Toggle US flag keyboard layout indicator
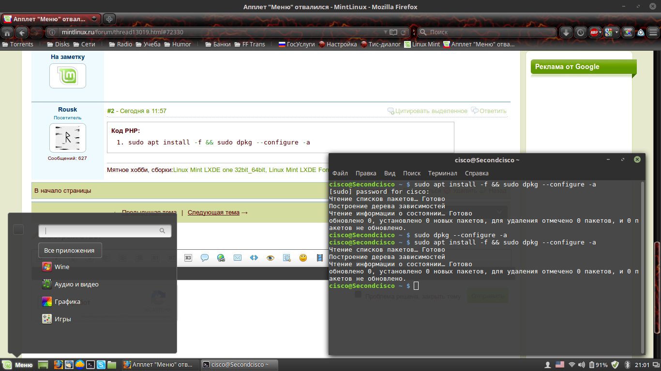 pyautogui.click(x=560, y=365)
